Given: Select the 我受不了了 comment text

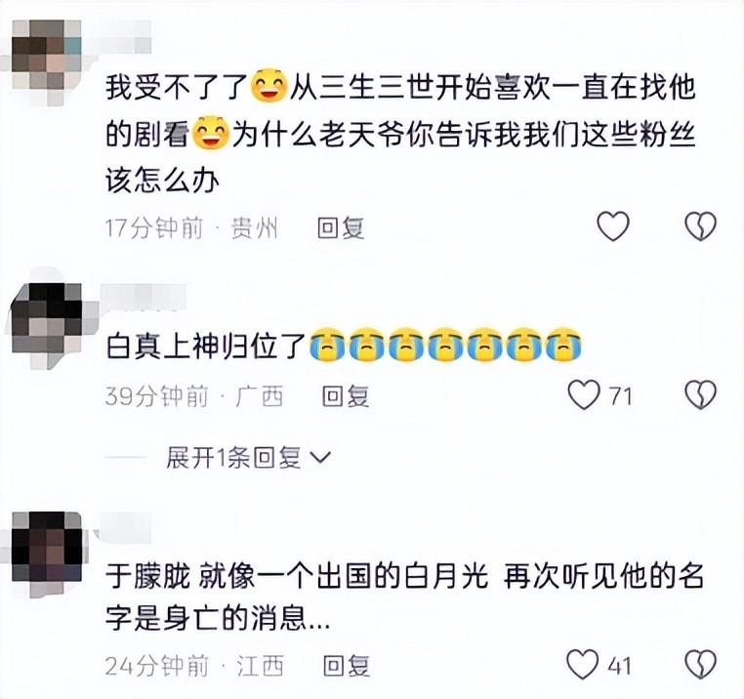Looking at the screenshot, I should click(x=400, y=135).
